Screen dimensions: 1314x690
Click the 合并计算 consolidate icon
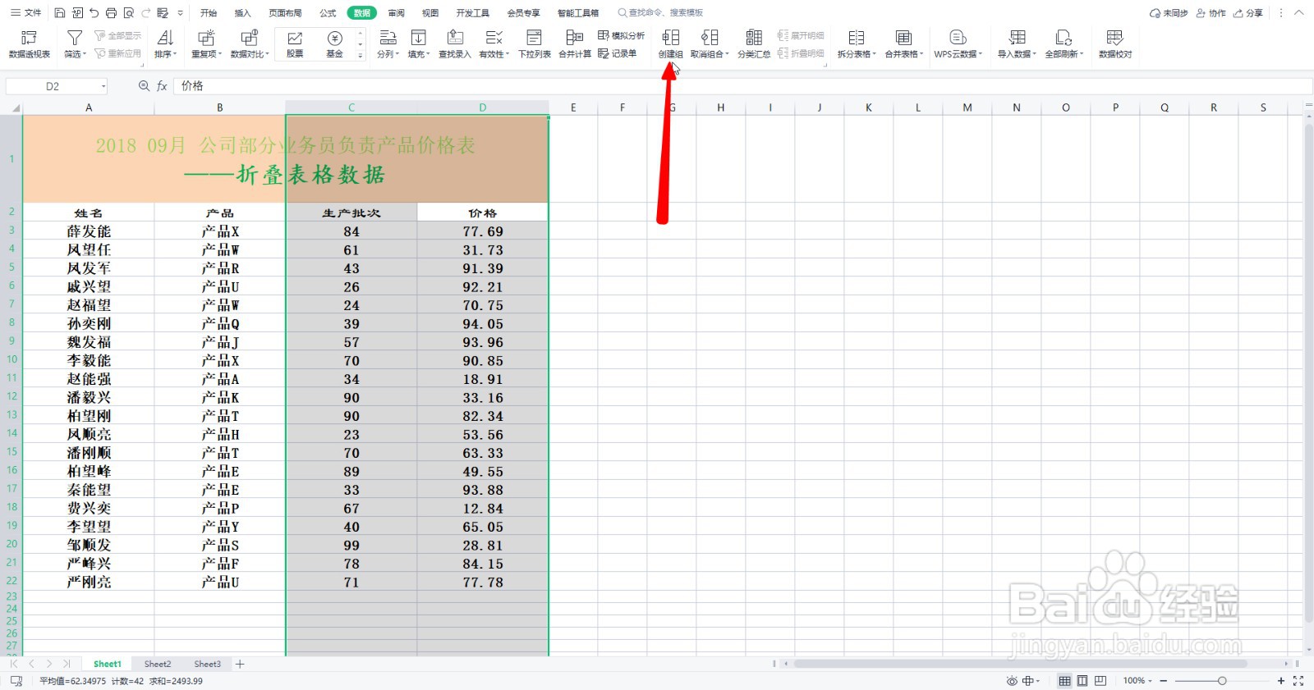[575, 38]
